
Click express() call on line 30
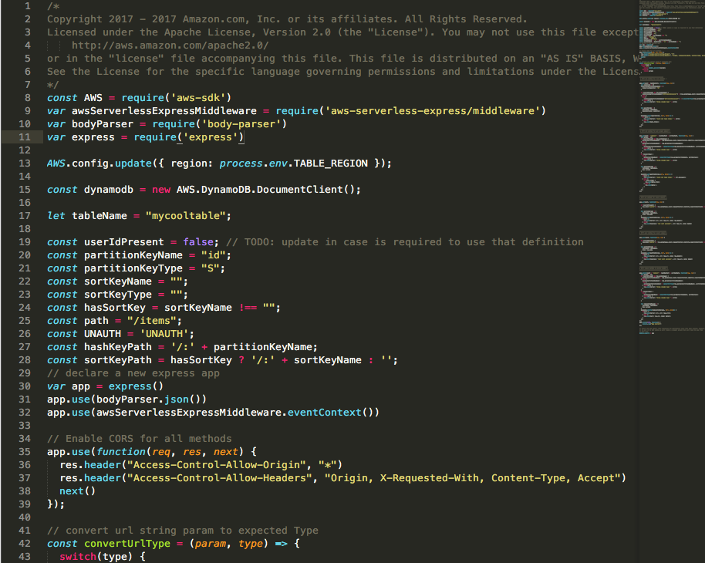click(x=136, y=386)
